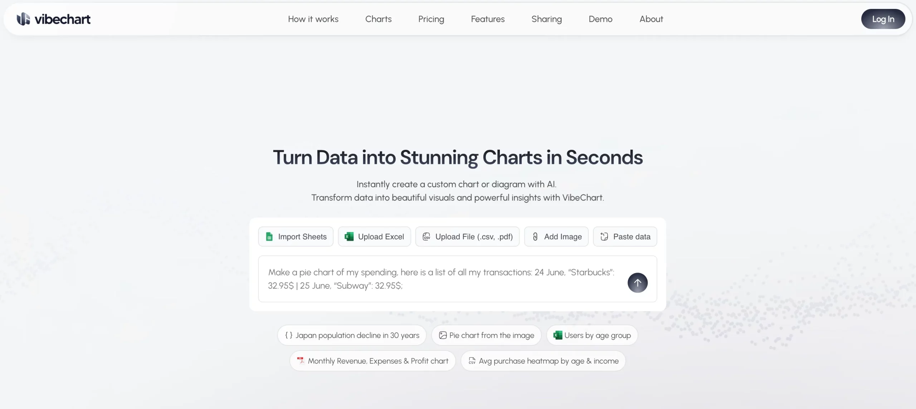Click the clipboard icon on Paste data
The image size is (916, 409).
pyautogui.click(x=604, y=237)
